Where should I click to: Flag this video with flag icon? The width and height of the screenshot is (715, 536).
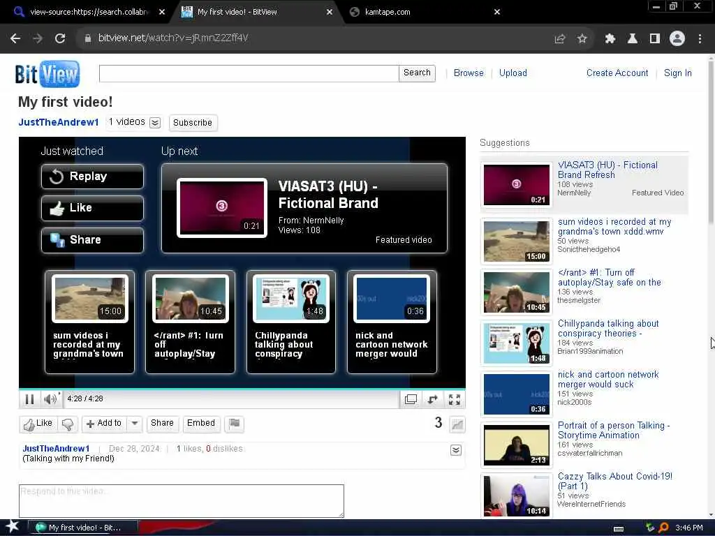click(x=235, y=424)
